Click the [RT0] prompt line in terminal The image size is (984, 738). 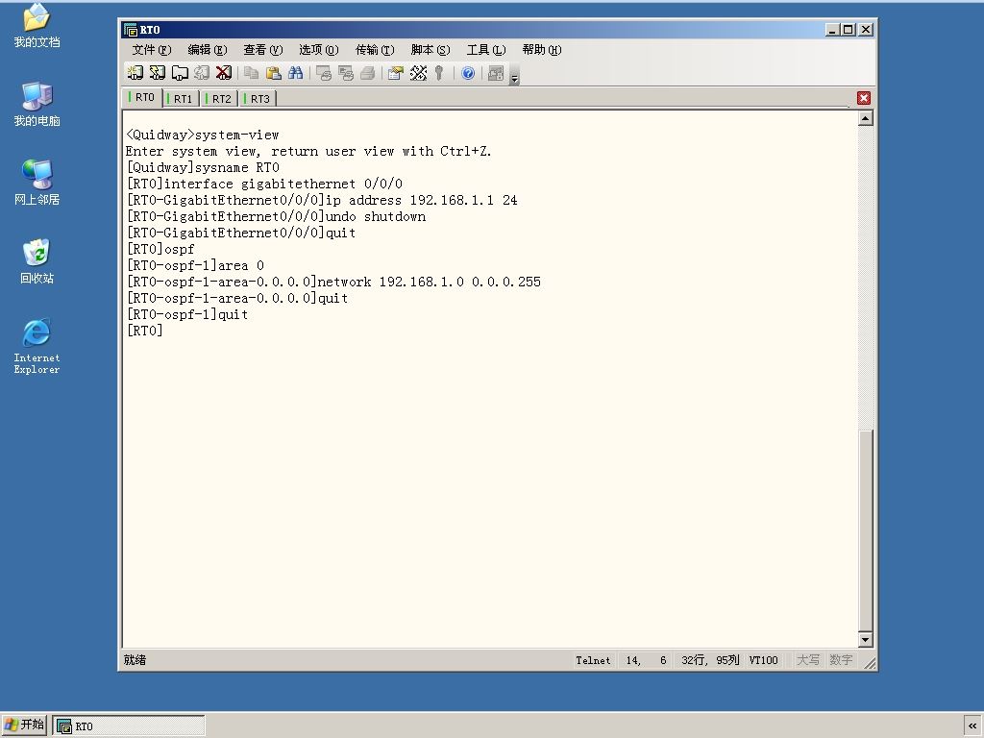pos(144,331)
